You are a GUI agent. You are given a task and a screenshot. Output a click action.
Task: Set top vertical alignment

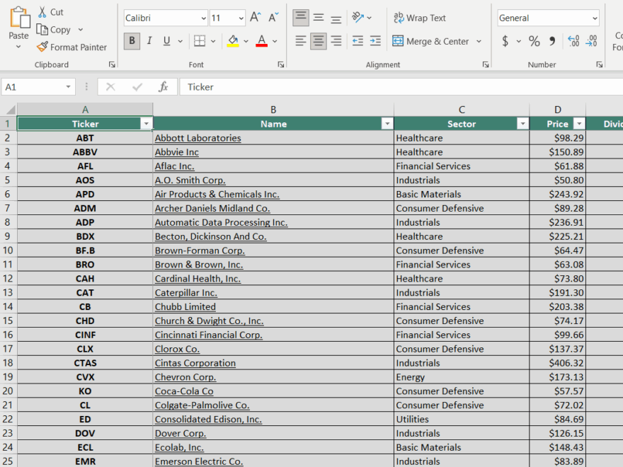tap(301, 18)
